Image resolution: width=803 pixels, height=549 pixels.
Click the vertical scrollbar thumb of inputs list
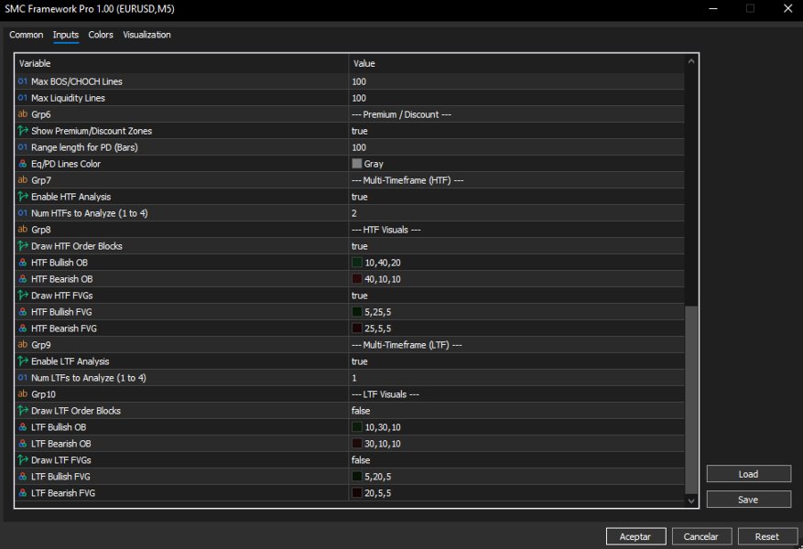(x=691, y=400)
